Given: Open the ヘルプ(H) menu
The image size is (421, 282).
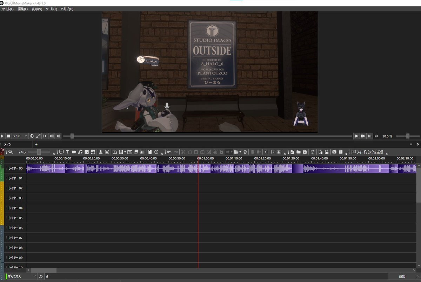Looking at the screenshot, I should 67,9.
